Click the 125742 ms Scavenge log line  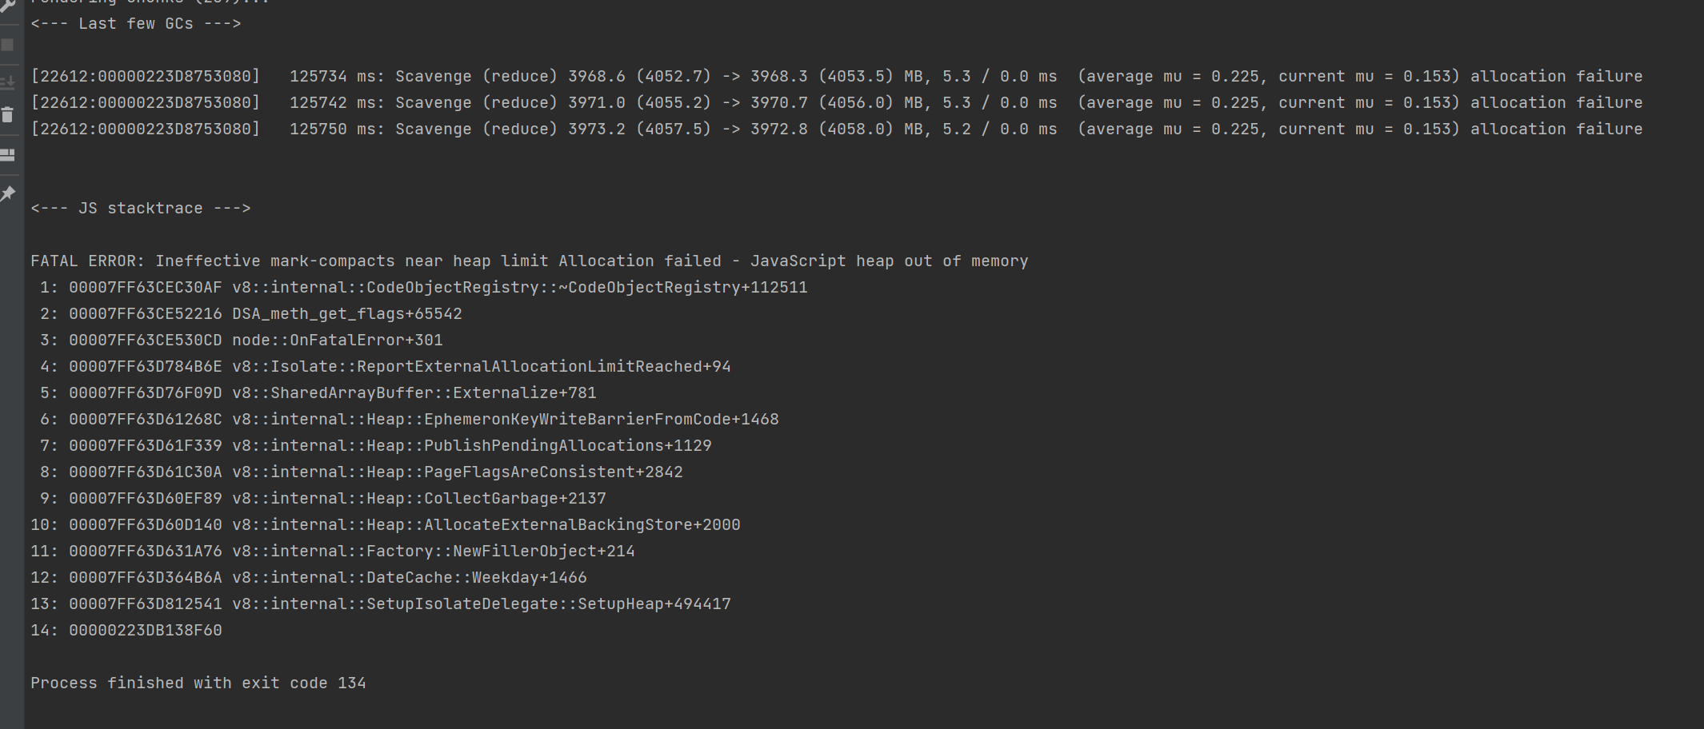point(836,103)
